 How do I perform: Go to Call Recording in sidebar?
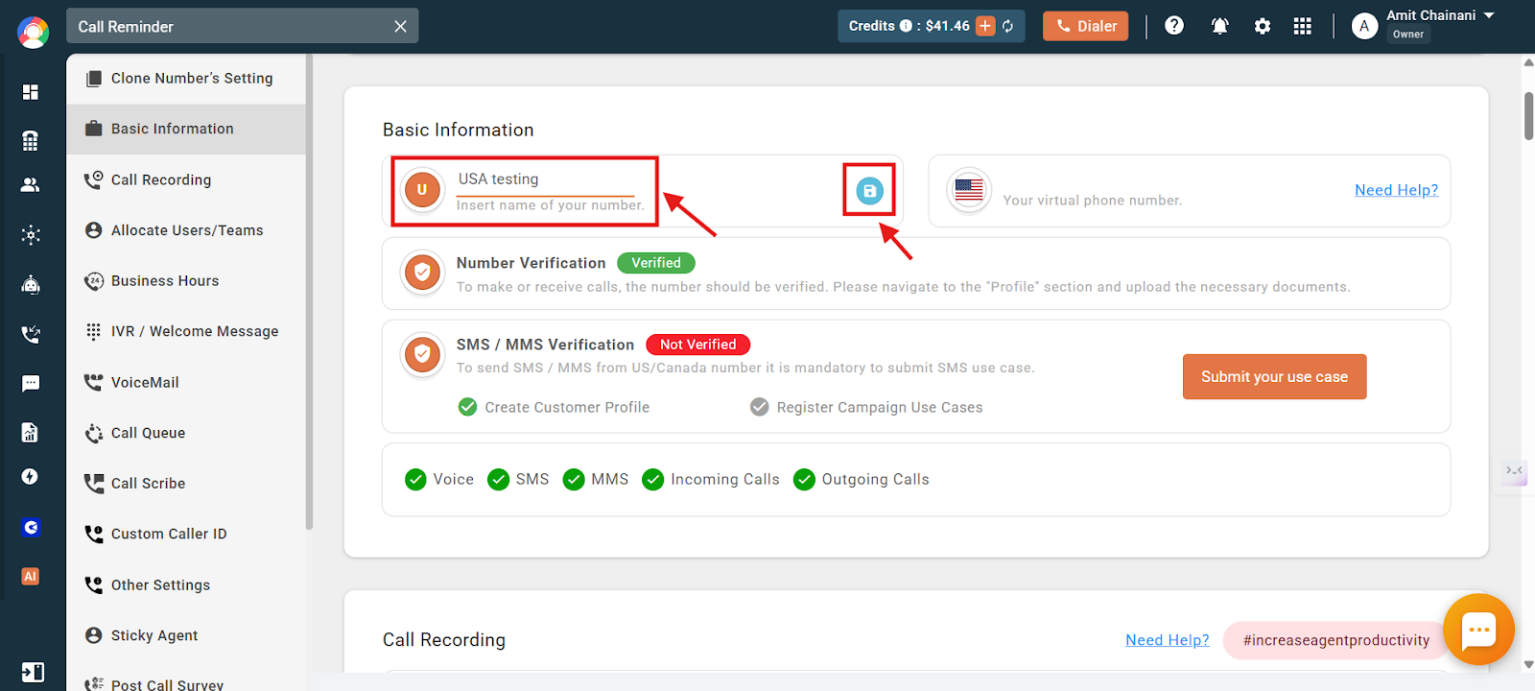(x=186, y=179)
